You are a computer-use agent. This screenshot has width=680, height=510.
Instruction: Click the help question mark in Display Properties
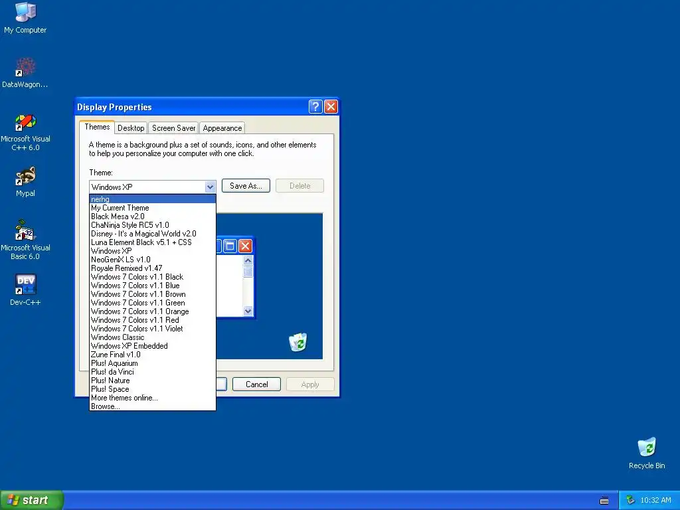315,107
